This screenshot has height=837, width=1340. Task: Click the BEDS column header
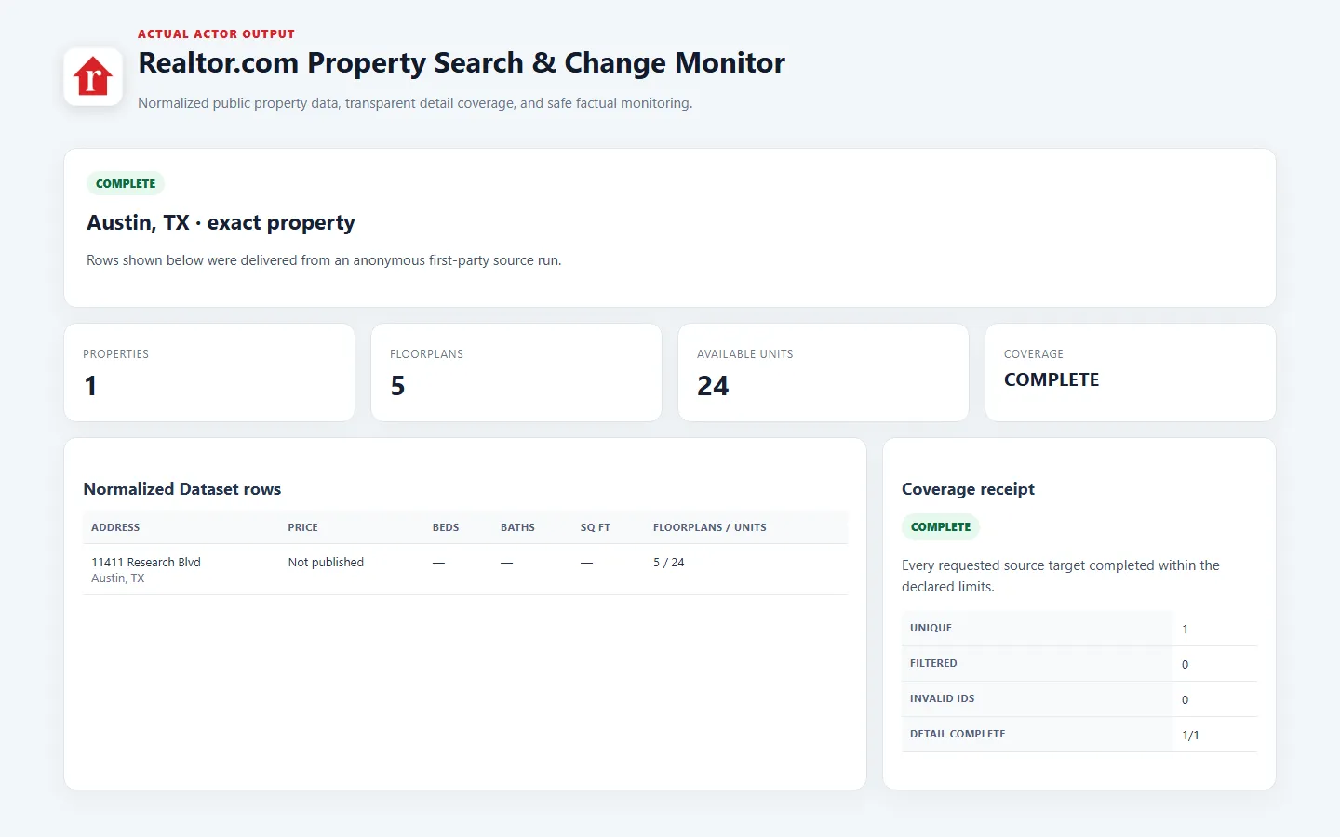446,527
